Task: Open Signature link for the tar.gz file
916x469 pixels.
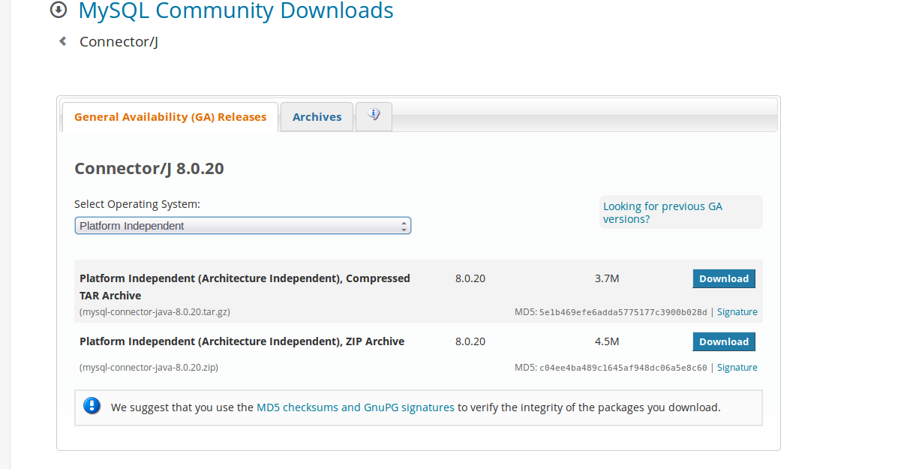Action: (737, 312)
